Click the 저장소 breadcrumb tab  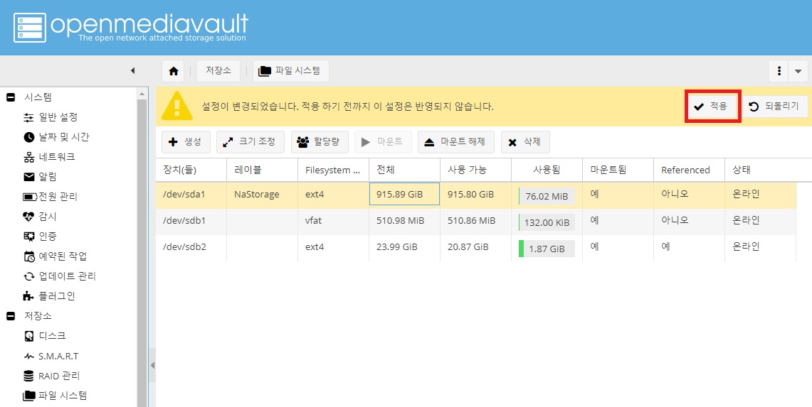218,71
